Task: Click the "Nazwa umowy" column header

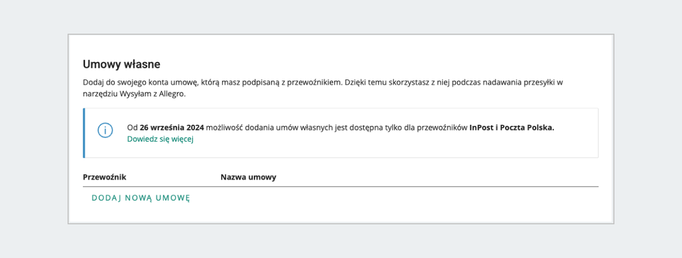Action: (x=248, y=177)
